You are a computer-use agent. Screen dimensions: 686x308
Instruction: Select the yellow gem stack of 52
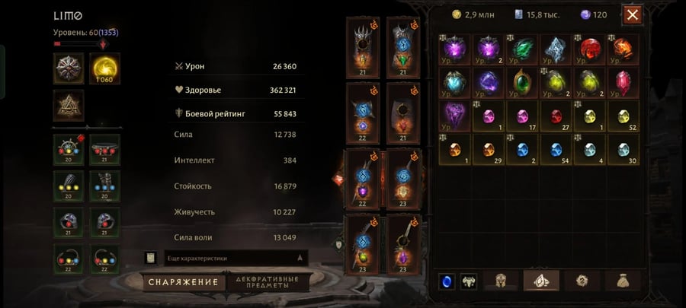tap(623, 116)
